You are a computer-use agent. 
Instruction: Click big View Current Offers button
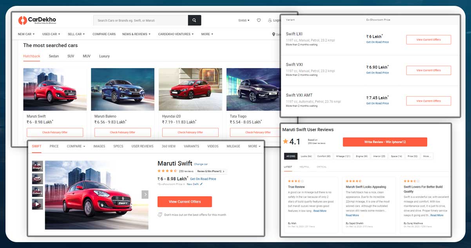(185, 201)
